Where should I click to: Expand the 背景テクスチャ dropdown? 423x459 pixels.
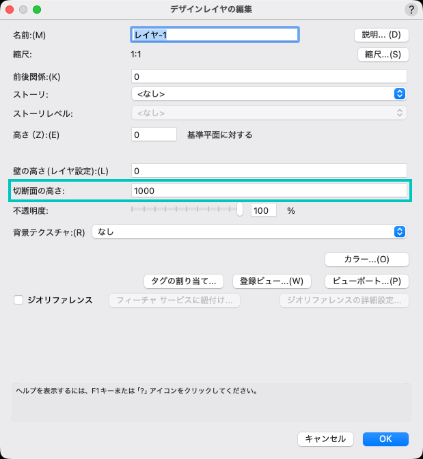pyautogui.click(x=249, y=232)
